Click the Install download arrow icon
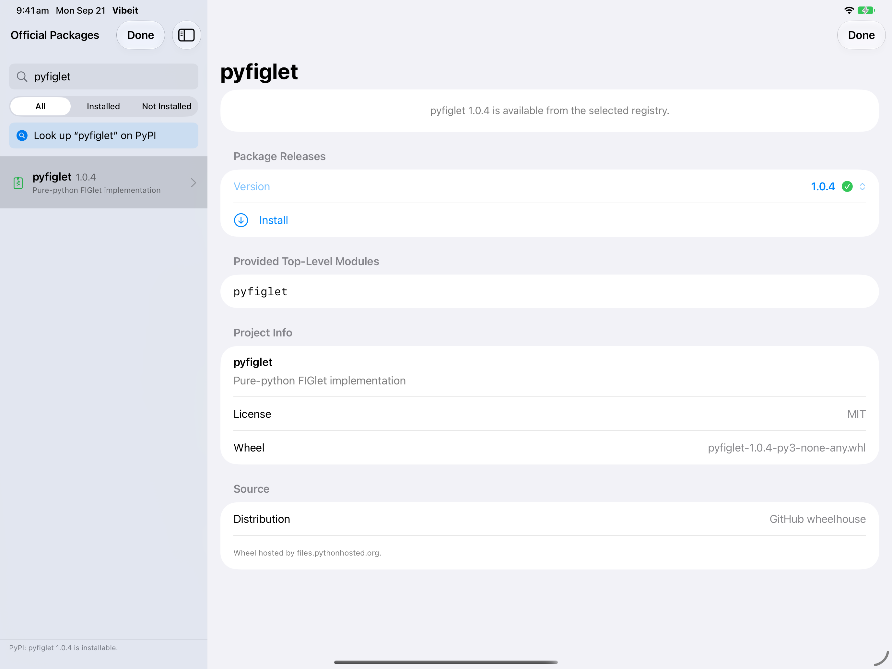 point(241,220)
